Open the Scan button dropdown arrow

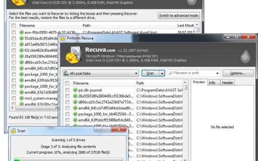[162, 73]
